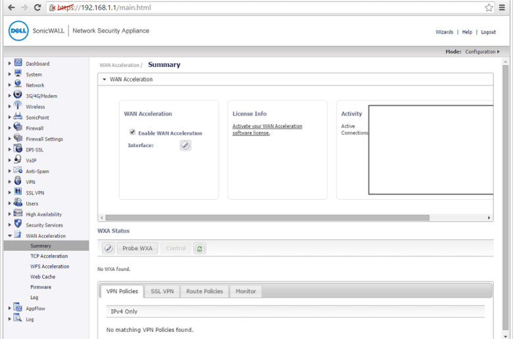
Task: Expand the Dashboard tree arrow
Action: click(x=9, y=64)
